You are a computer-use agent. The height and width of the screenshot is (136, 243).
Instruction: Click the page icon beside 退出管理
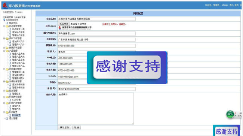tap(7, 118)
